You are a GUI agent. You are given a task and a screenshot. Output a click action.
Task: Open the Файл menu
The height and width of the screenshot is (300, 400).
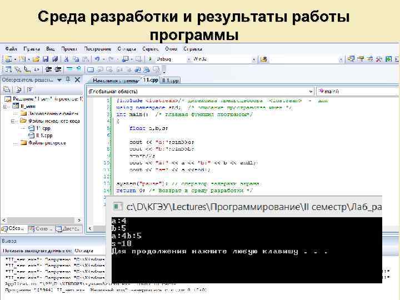(11, 49)
